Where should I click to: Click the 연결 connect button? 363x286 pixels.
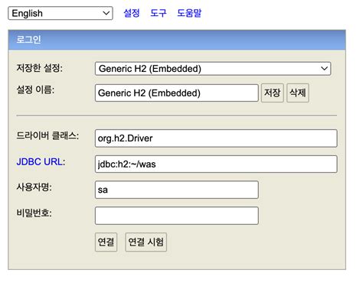(106, 242)
